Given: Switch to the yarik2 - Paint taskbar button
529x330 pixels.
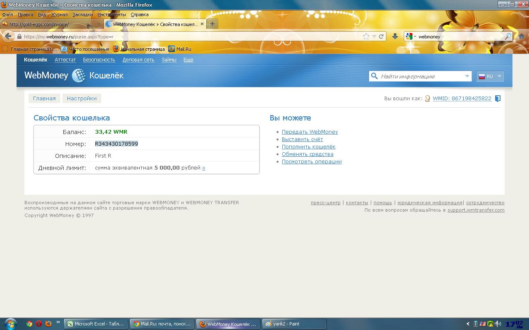Looking at the screenshot, I should click(294, 324).
